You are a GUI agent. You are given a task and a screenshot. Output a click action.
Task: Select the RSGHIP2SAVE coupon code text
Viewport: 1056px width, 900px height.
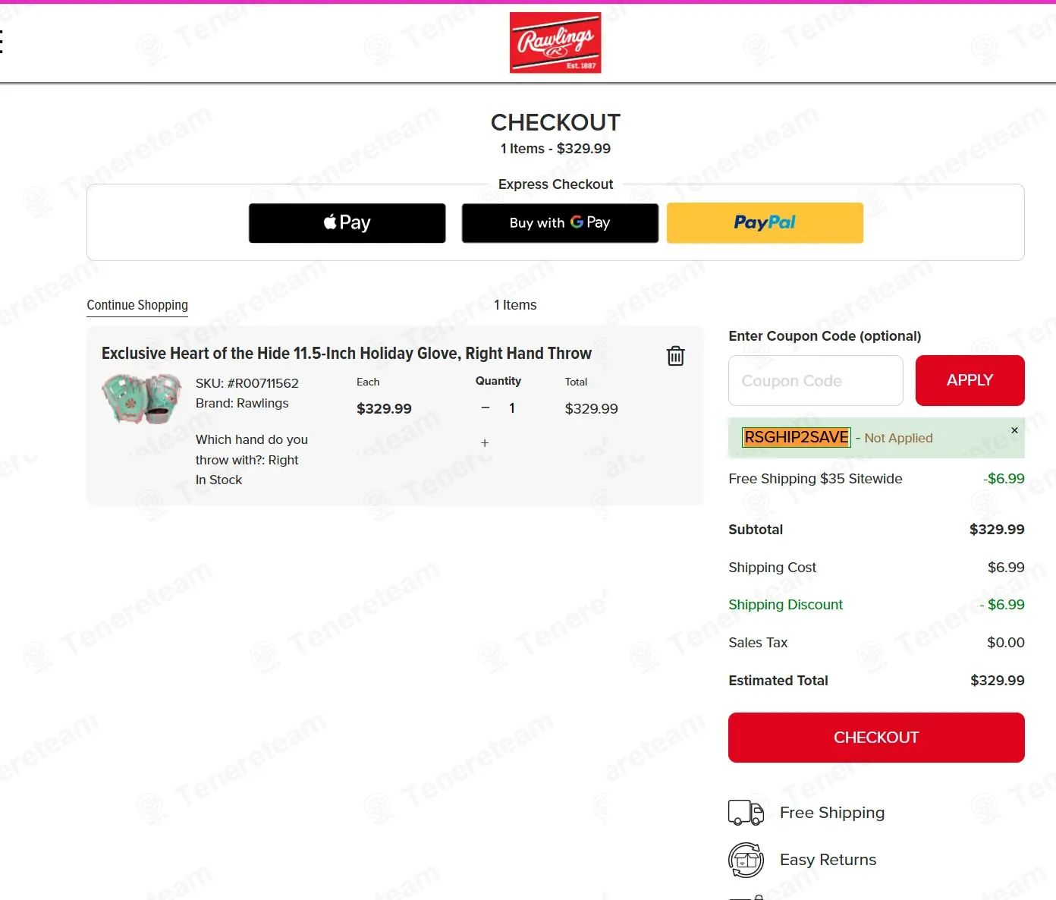click(797, 437)
